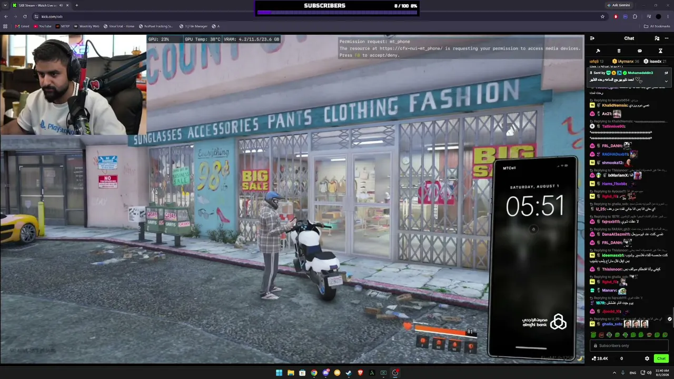Screen dimensions: 674x379
Task: Open Google Chrome from the taskbar
Action: tap(314, 373)
